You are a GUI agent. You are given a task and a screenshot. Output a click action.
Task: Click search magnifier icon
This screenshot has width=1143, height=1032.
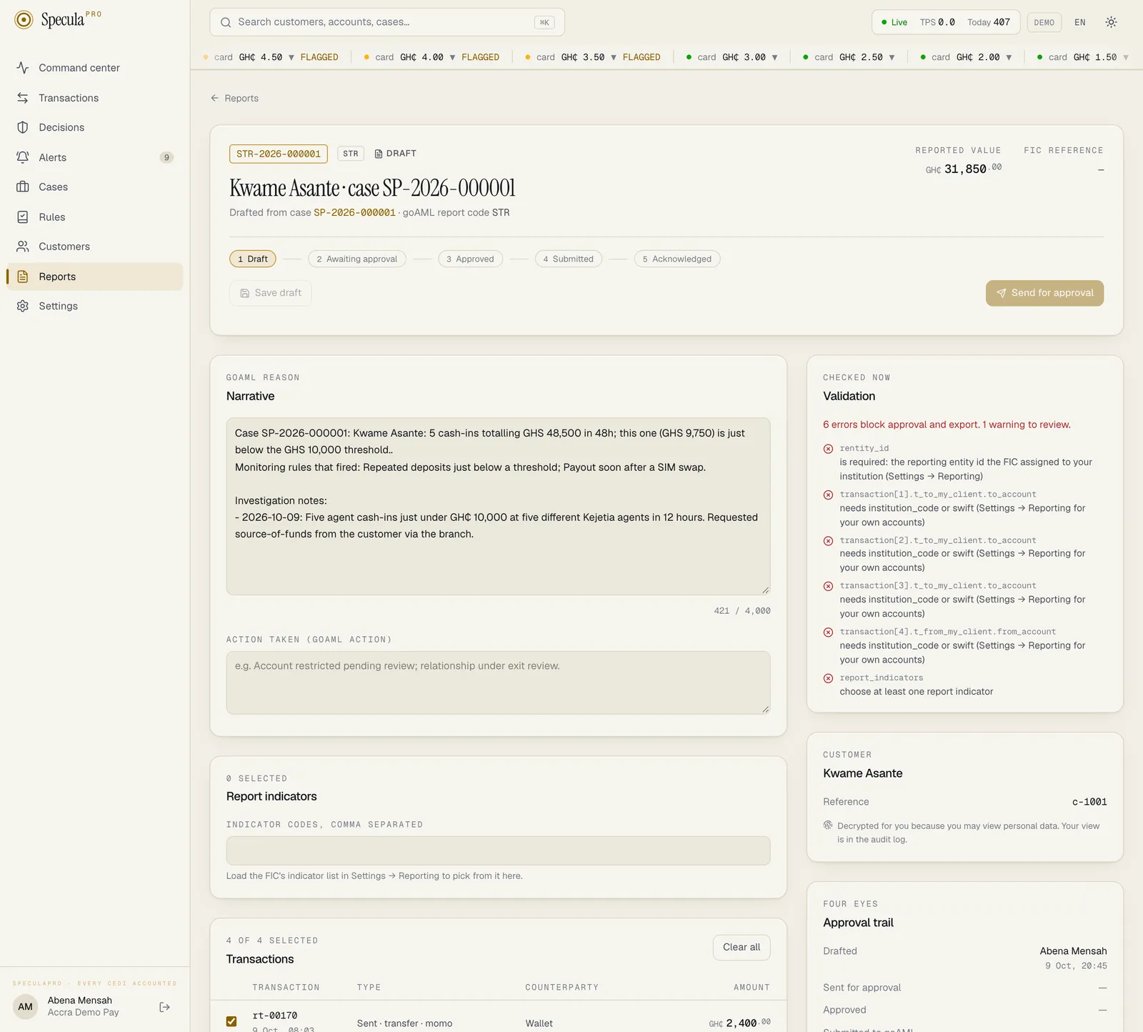click(226, 22)
